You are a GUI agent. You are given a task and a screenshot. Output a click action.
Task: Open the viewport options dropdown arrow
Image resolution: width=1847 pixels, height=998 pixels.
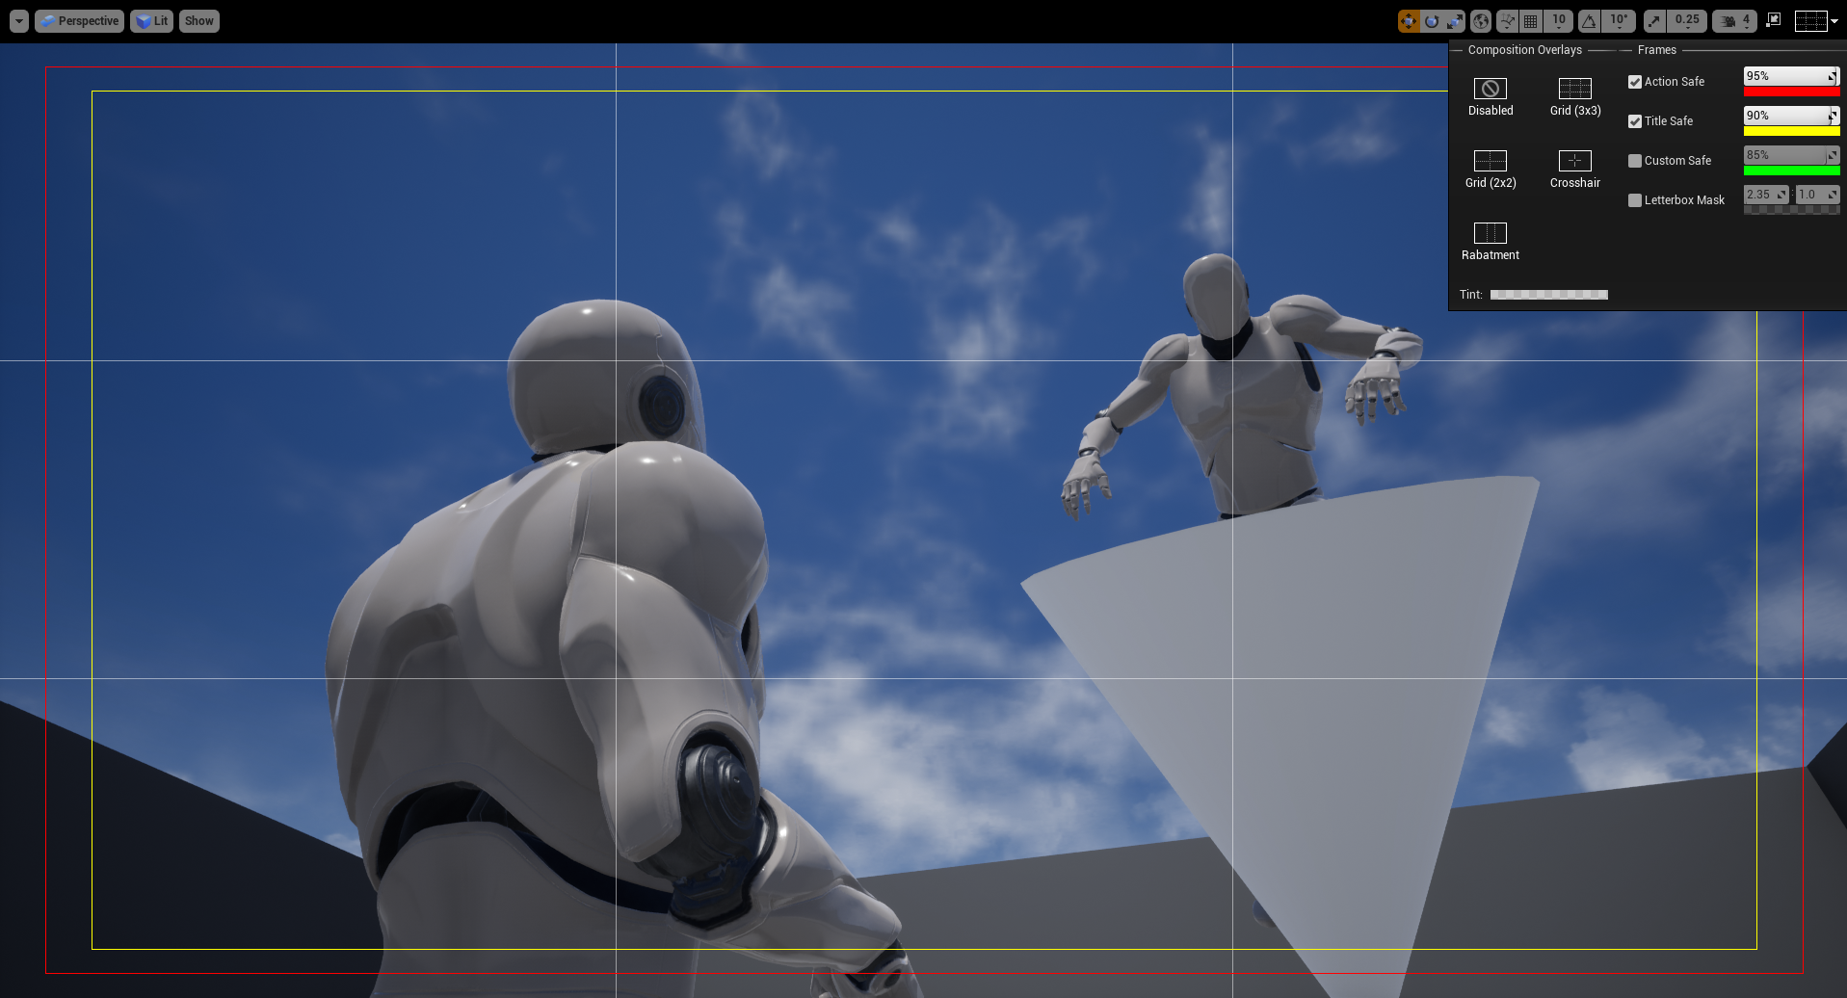(19, 21)
